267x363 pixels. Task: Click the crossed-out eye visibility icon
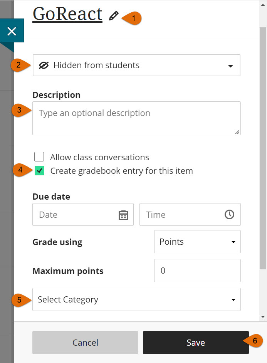click(x=44, y=66)
